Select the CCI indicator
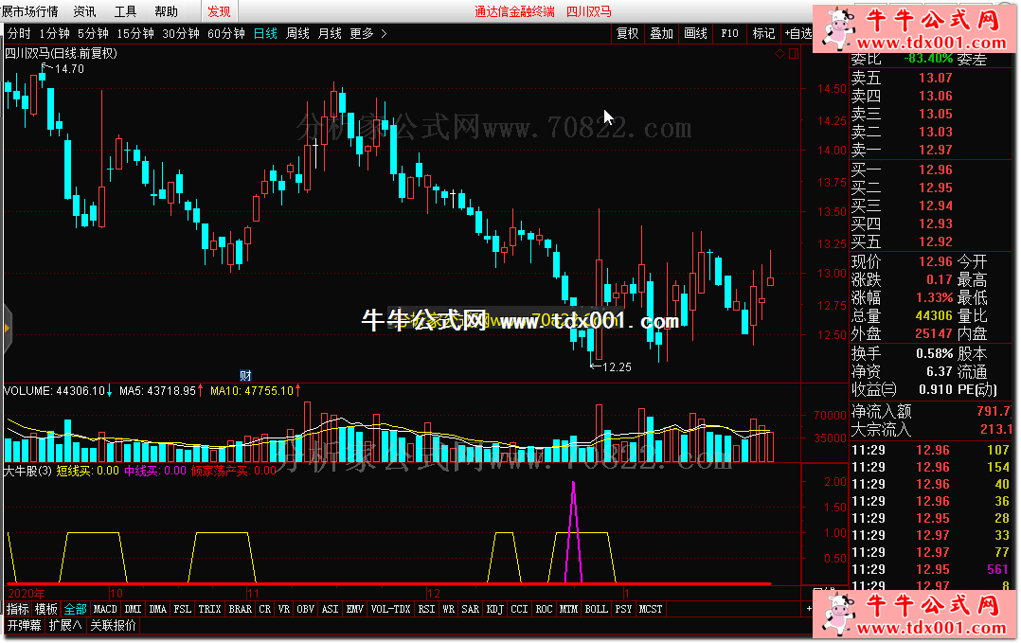 519,609
